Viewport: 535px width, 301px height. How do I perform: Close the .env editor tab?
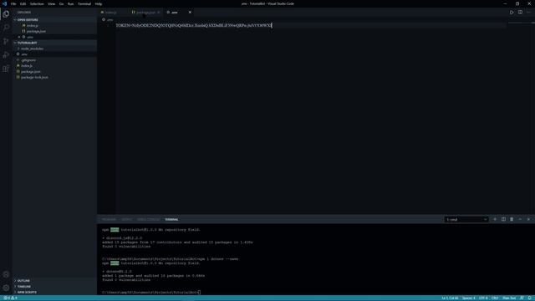point(190,13)
